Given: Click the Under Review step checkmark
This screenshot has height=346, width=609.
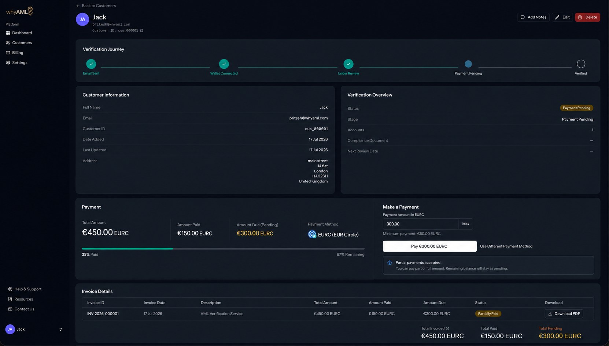Looking at the screenshot, I should [x=348, y=64].
